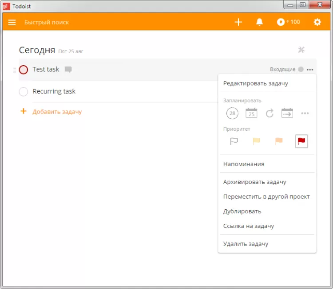Open the hamburger menu in orange bar
Viewport: 333px width, 289px height.
point(12,22)
